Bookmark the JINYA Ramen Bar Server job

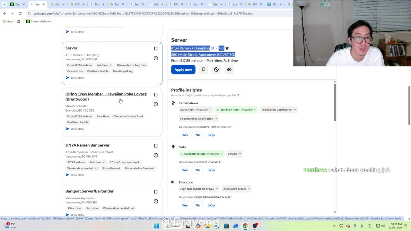156,146
